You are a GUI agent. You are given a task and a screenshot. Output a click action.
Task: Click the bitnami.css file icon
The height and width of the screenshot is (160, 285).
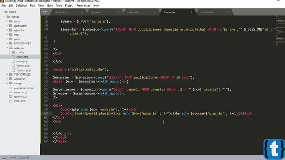(11, 92)
